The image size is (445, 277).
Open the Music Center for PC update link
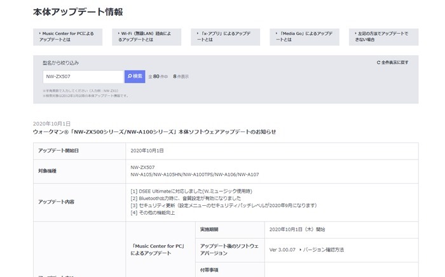tap(67, 37)
